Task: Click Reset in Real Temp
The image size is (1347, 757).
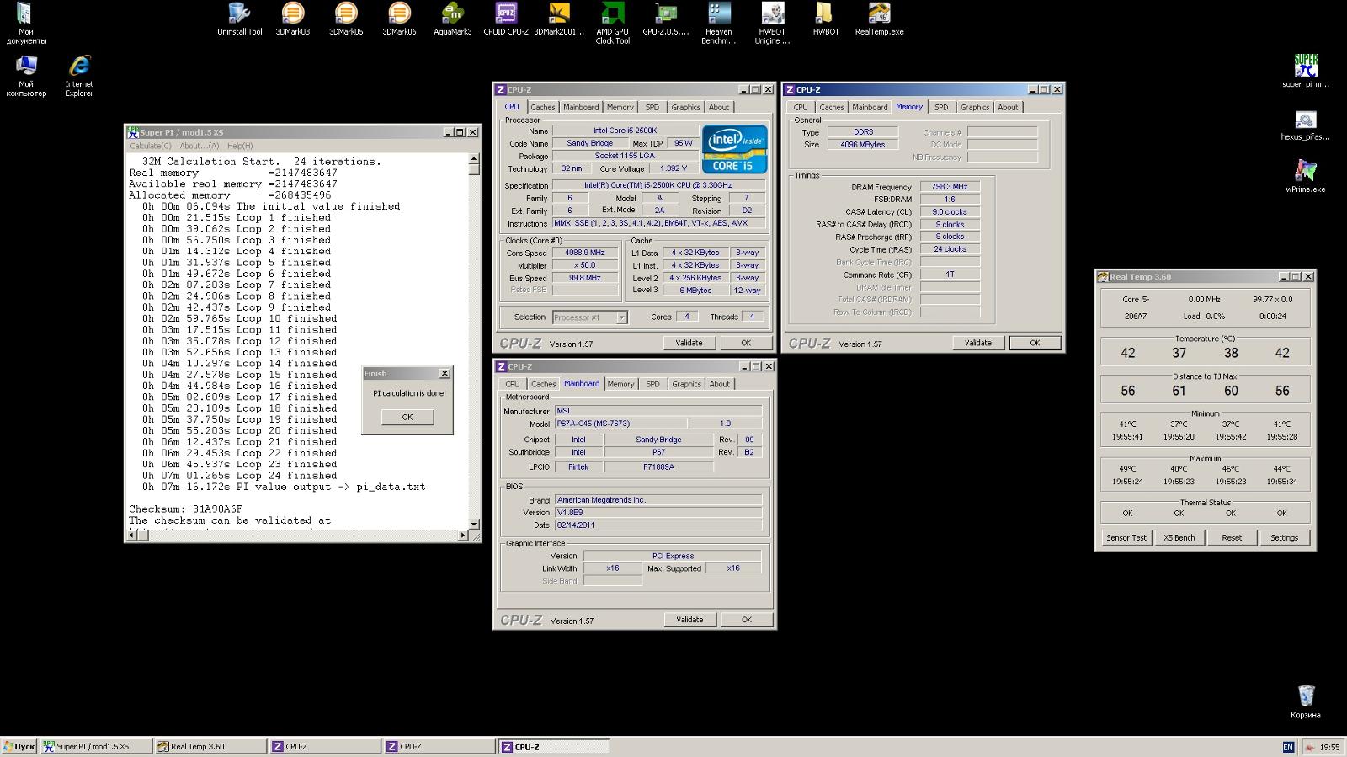Action: pyautogui.click(x=1232, y=537)
